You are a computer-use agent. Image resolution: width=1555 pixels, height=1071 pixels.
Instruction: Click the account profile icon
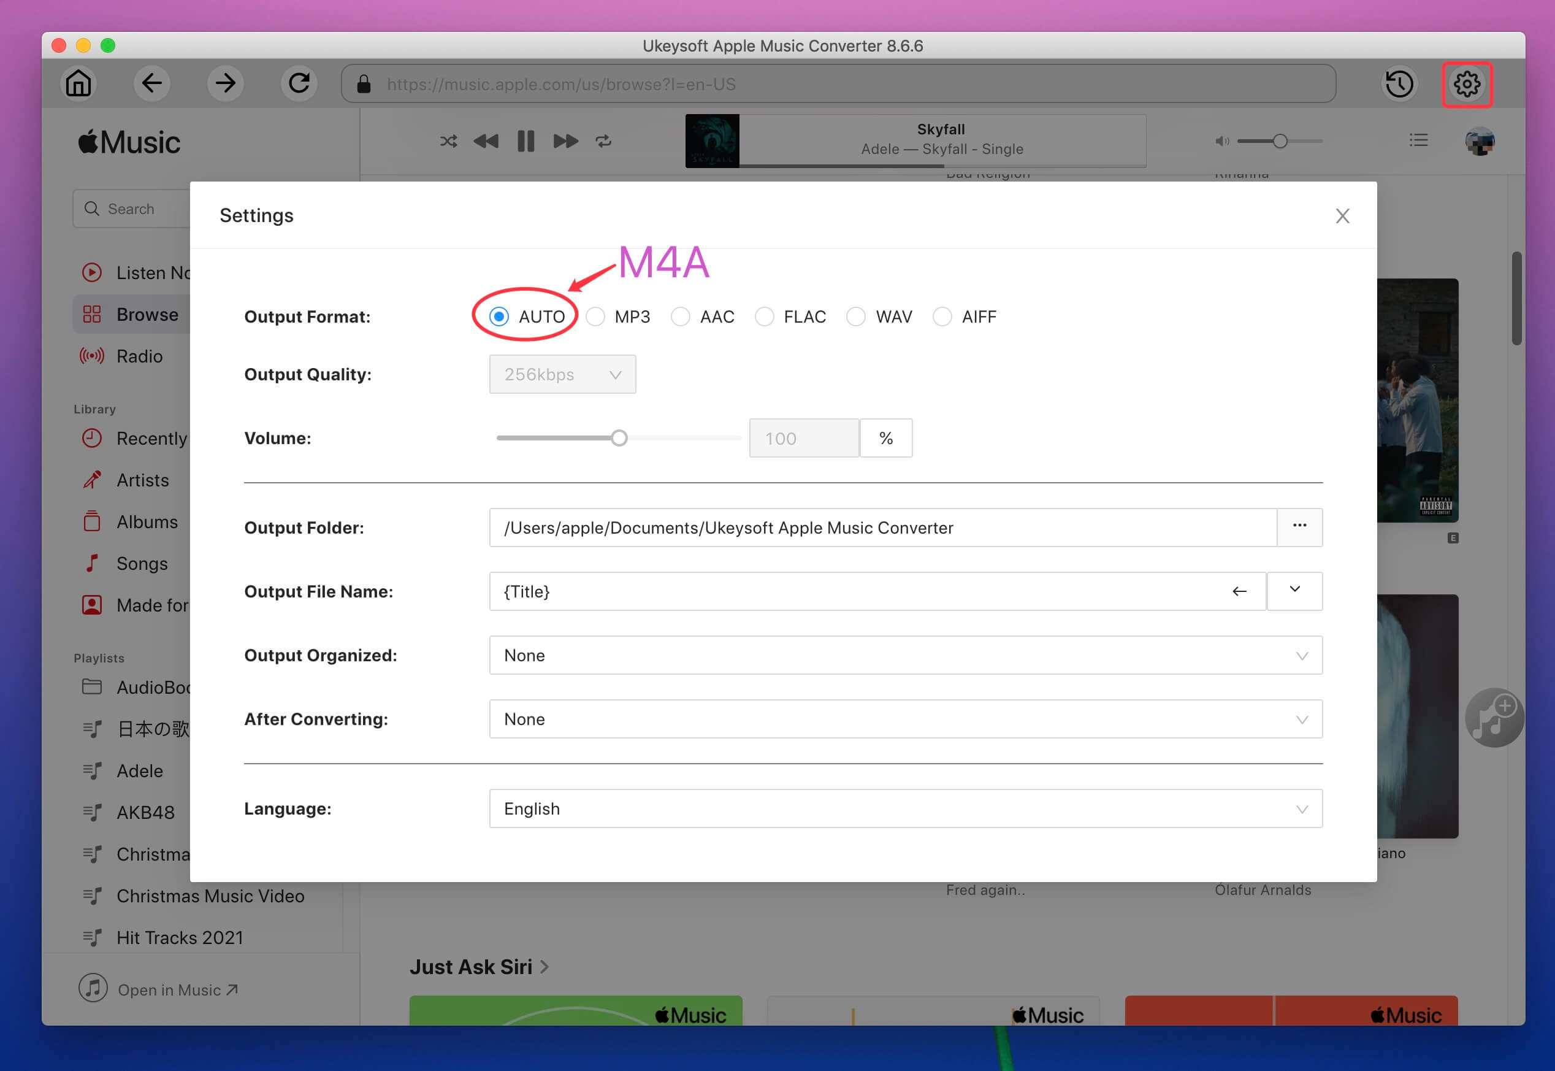(x=1480, y=139)
